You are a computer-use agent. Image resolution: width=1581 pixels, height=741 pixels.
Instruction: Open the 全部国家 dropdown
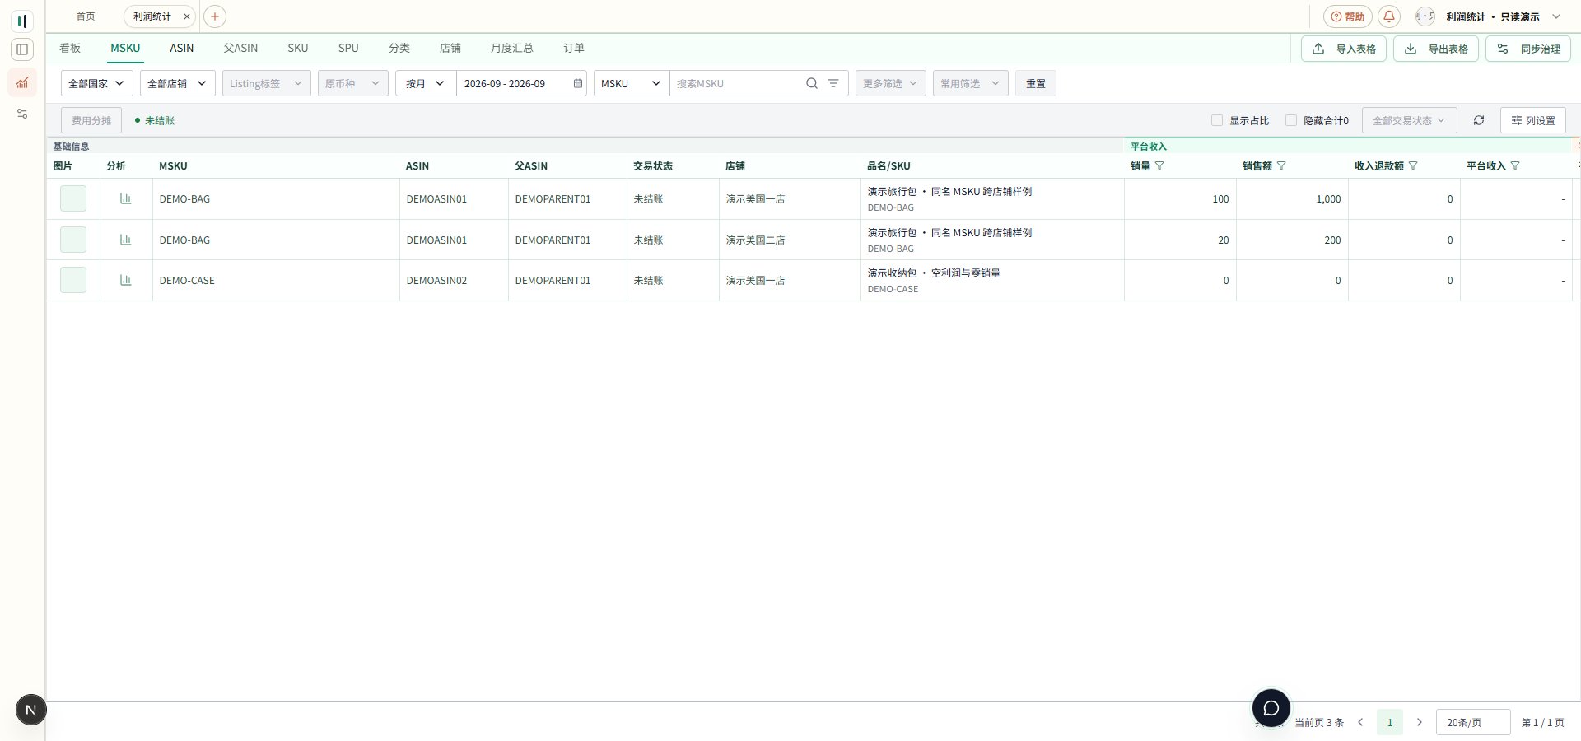[x=97, y=83]
